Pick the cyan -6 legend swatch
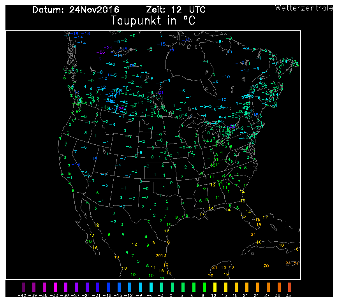338x302 pixels. (x=151, y=288)
